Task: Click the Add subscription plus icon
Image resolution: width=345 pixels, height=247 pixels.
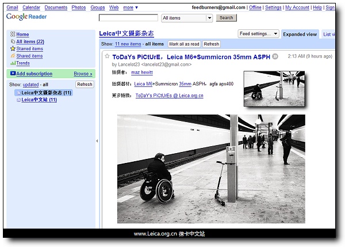Action: (x=13, y=74)
